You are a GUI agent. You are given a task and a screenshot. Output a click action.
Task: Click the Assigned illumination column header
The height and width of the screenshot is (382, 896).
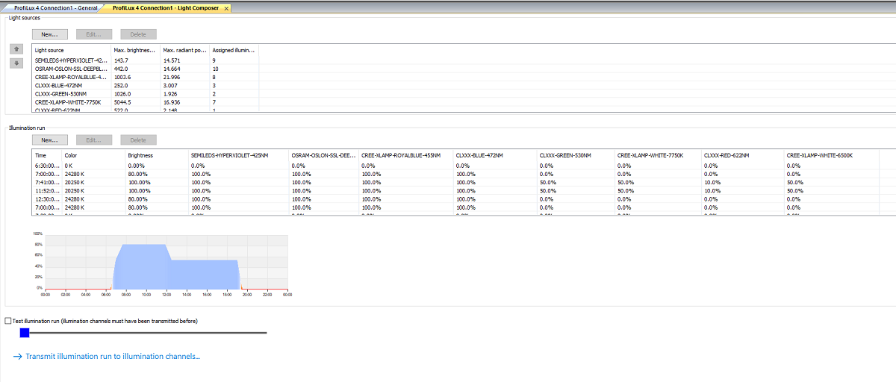tap(234, 50)
